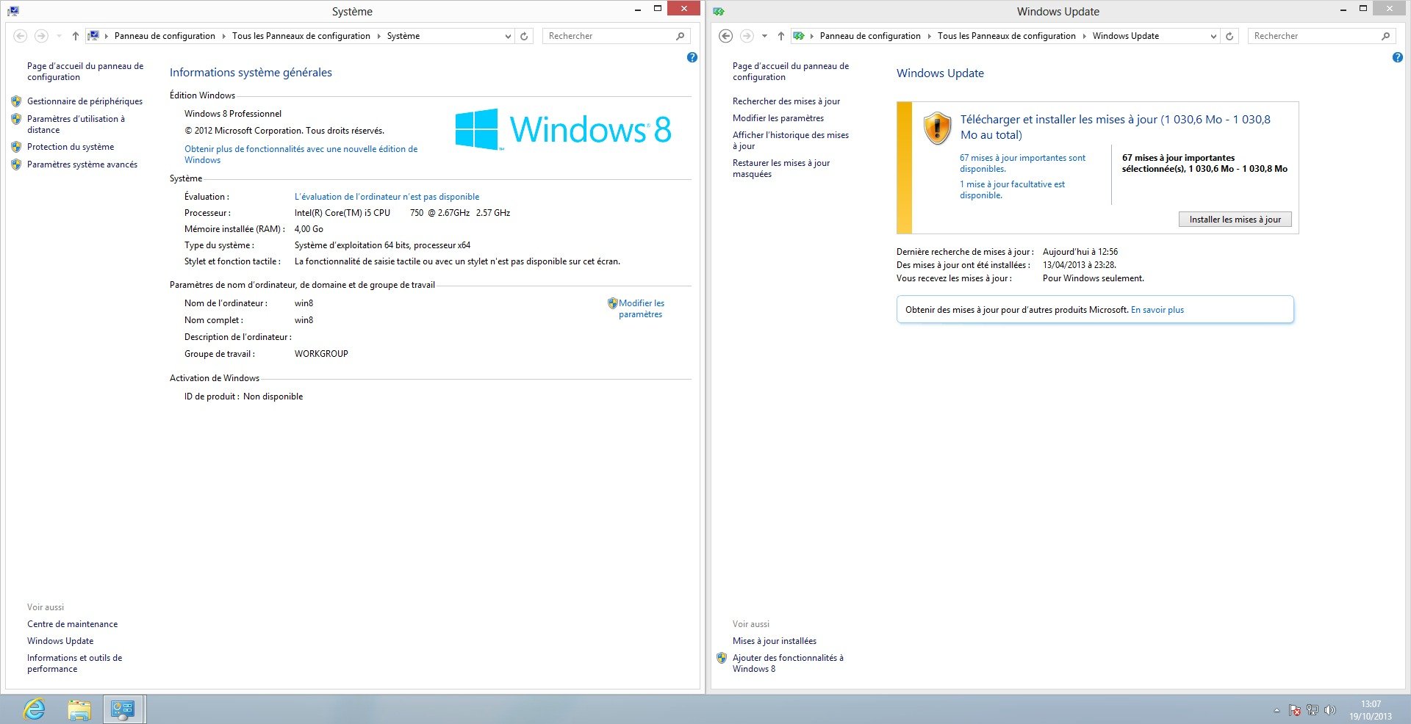Screen dimensions: 1411x724
Task: Refresh the Système window address bar
Action: click(x=524, y=36)
